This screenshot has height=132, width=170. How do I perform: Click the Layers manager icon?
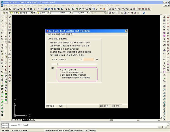(x=7, y=13)
